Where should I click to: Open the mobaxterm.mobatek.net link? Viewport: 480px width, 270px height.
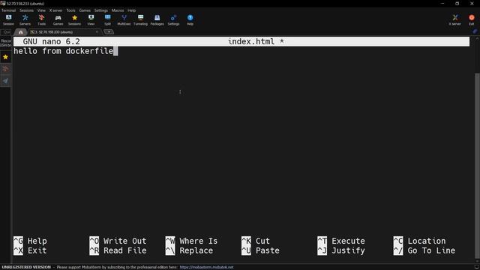(x=206, y=267)
